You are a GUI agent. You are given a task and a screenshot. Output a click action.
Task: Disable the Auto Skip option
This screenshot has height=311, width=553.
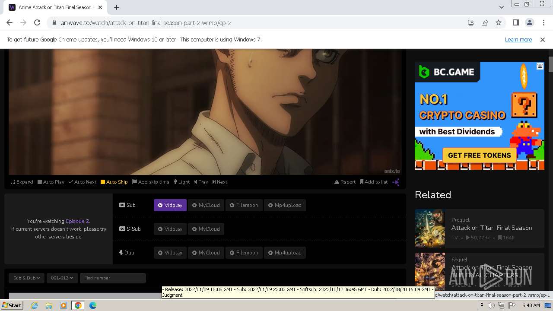(x=114, y=182)
